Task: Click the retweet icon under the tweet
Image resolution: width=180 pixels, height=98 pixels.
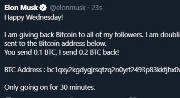Action: tap(71, 97)
